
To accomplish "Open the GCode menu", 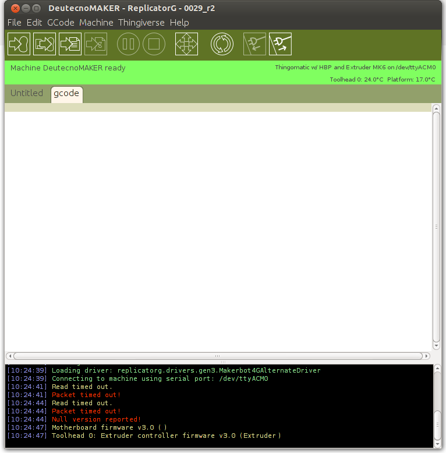I will [61, 23].
